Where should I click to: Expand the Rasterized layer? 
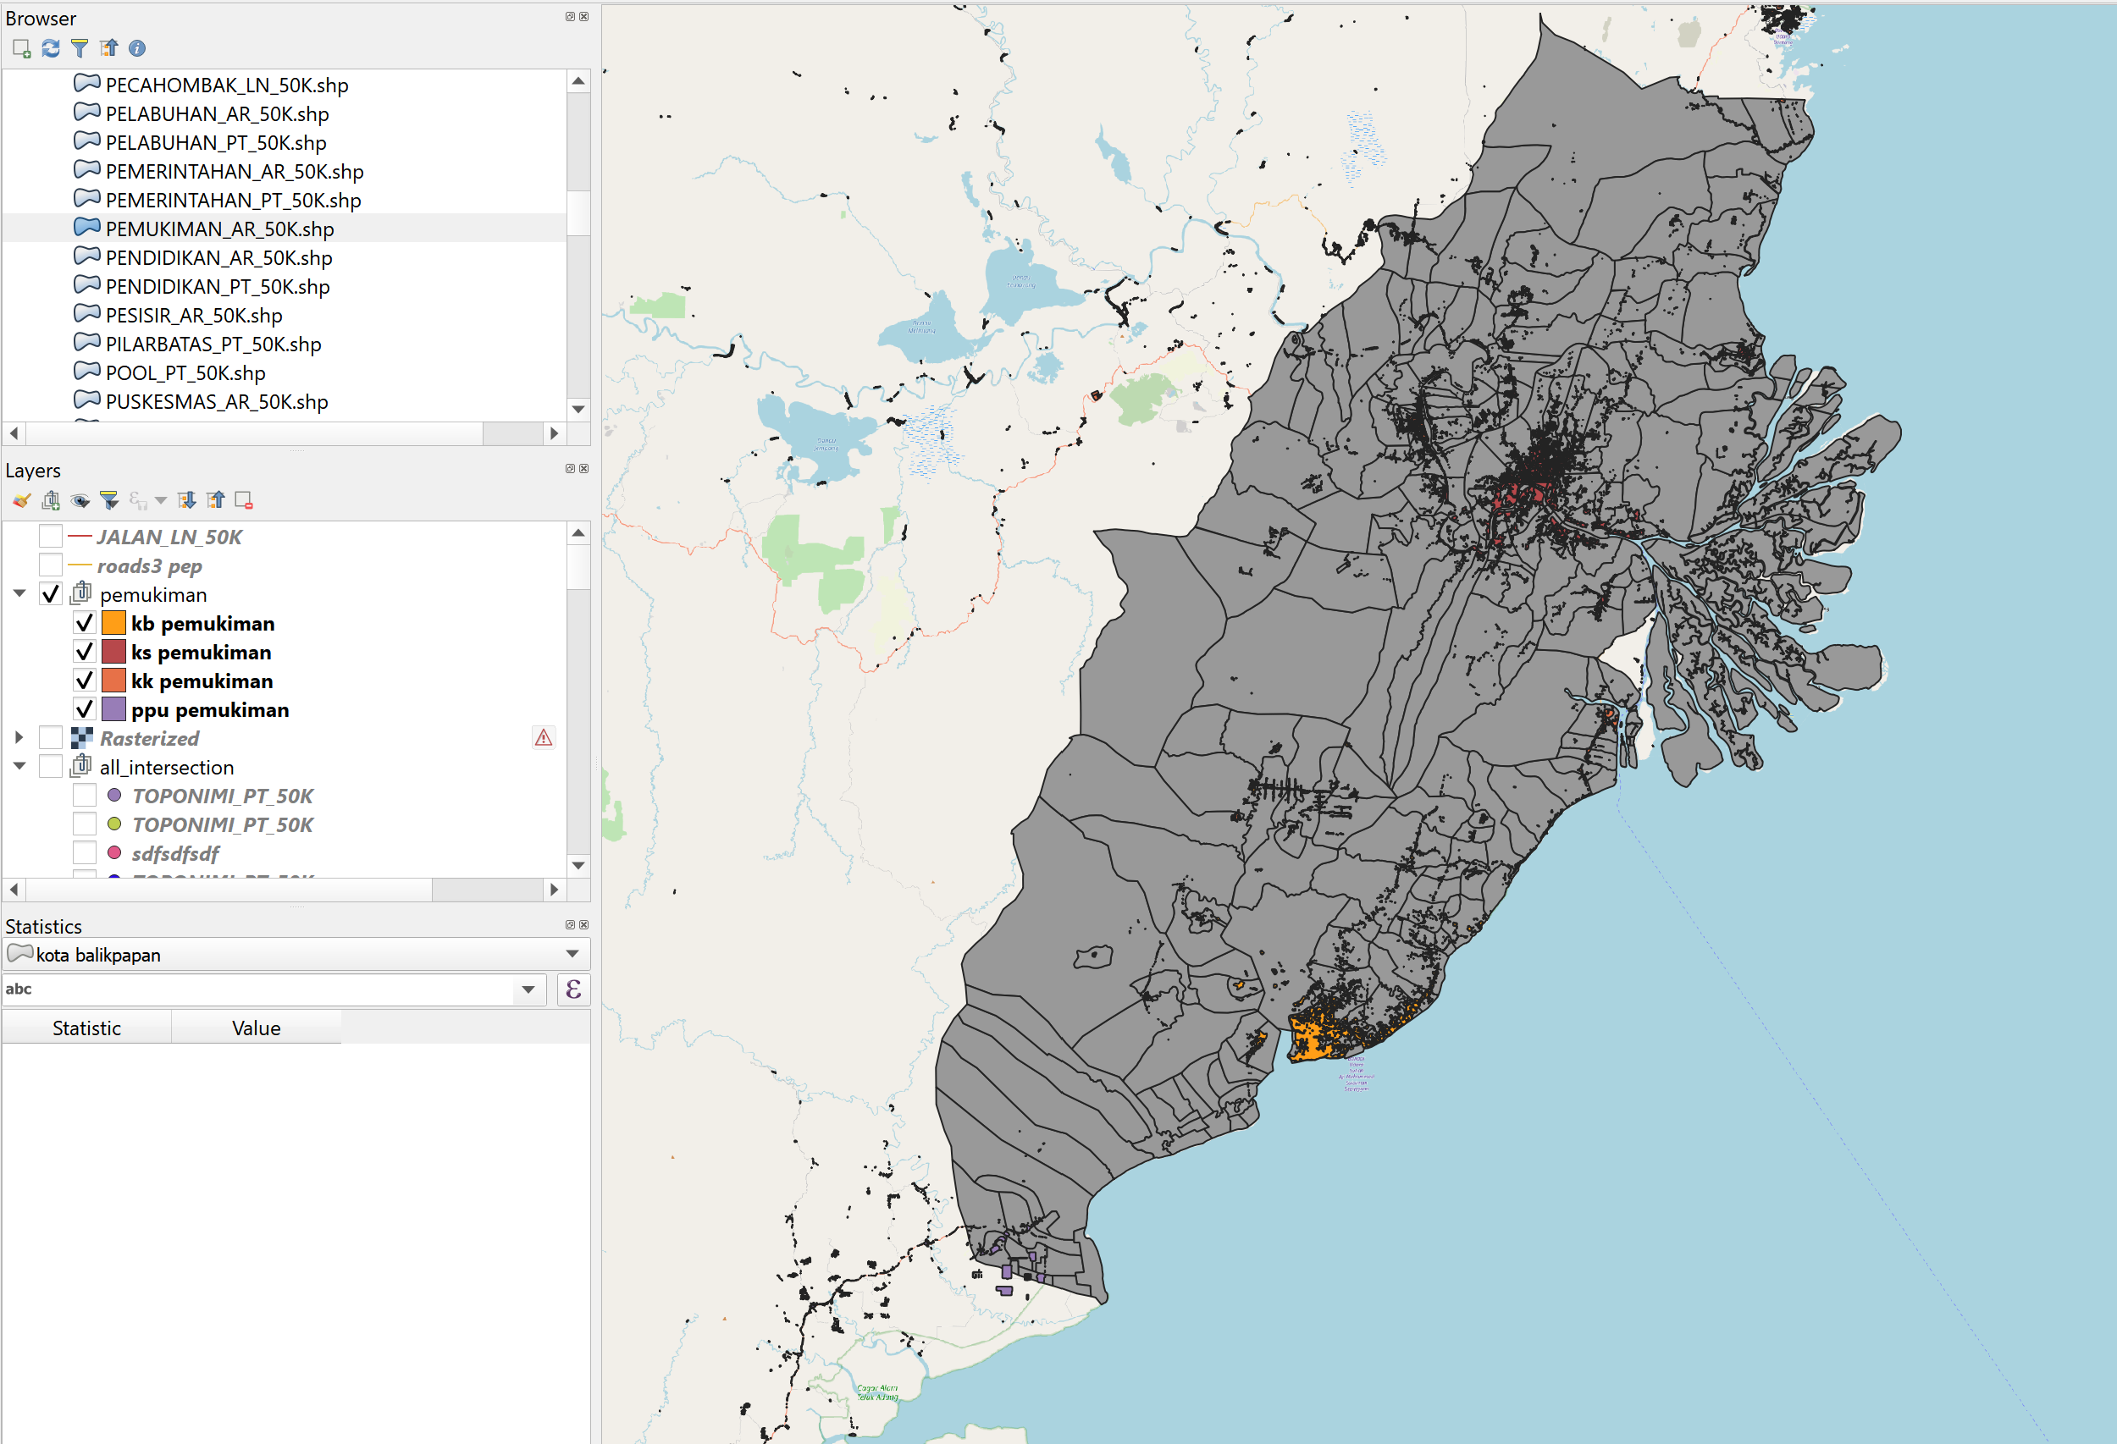19,737
